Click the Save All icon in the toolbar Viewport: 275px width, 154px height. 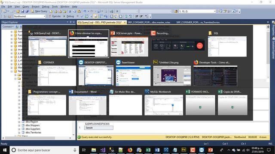pos(27,11)
